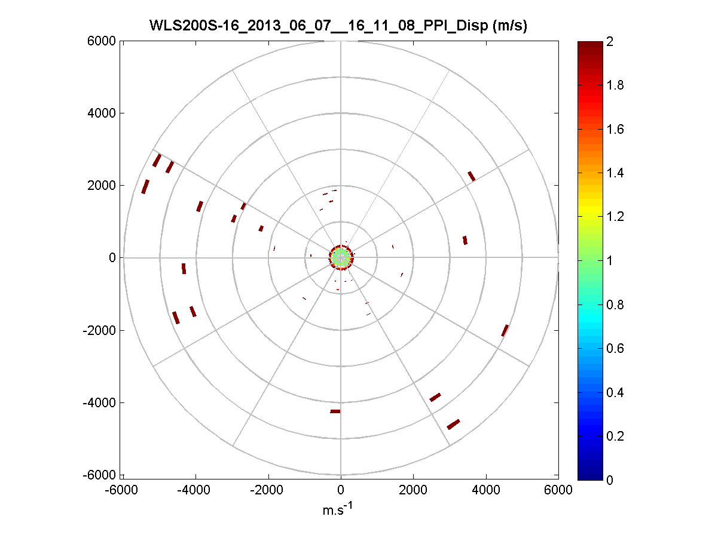Click the y-axis tick label 4000
Viewport: 718px width, 538px height.
tap(104, 113)
